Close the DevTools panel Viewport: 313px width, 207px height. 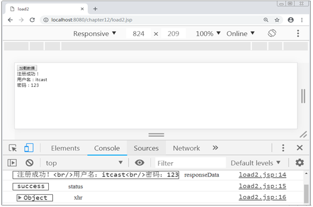tap(300, 148)
